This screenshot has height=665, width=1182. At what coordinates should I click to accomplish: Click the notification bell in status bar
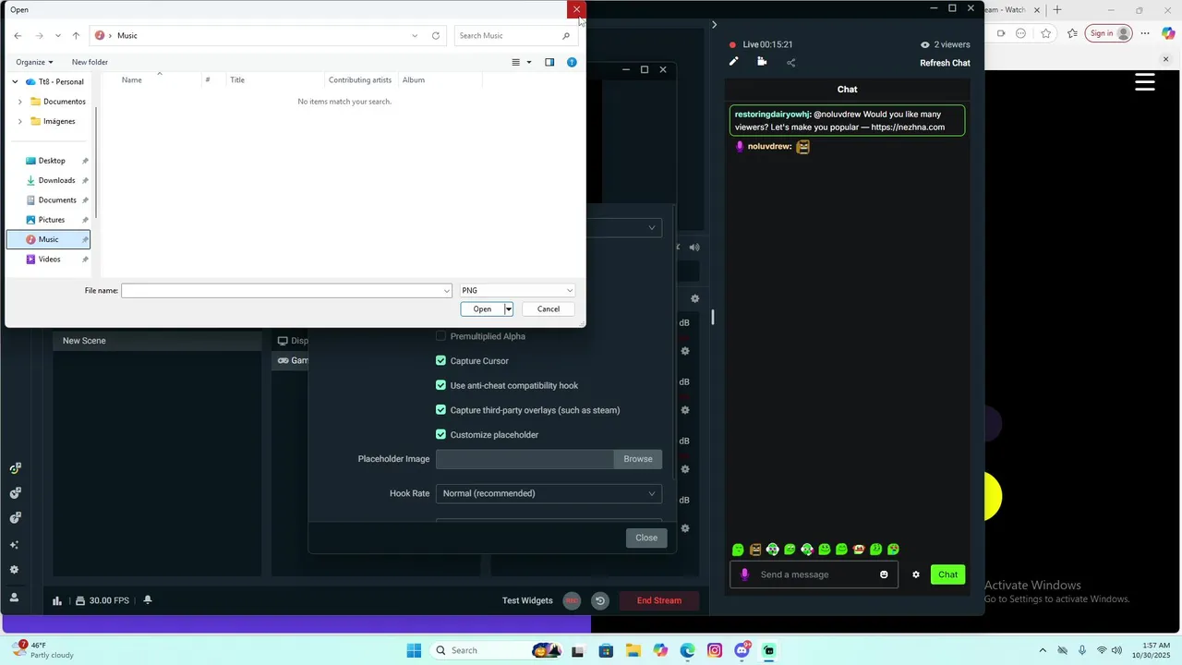148,600
